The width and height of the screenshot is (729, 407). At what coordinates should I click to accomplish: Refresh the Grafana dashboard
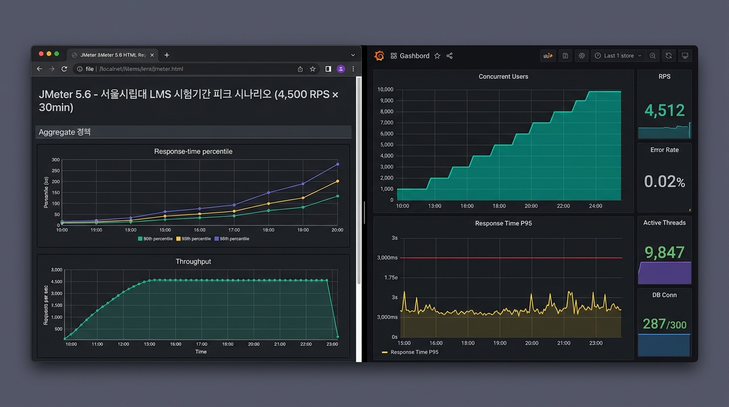[x=669, y=56]
